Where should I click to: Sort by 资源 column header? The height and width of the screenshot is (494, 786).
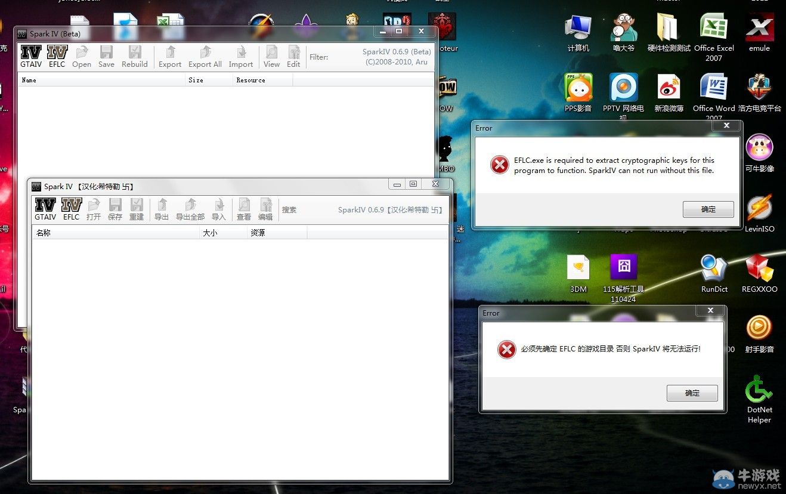tap(277, 233)
